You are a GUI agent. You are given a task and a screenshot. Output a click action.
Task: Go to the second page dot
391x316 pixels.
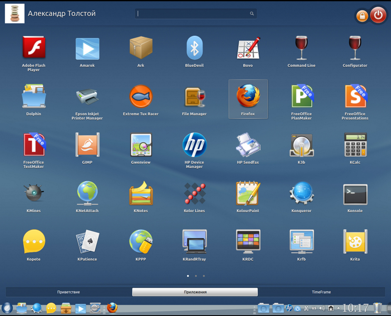tap(196, 276)
